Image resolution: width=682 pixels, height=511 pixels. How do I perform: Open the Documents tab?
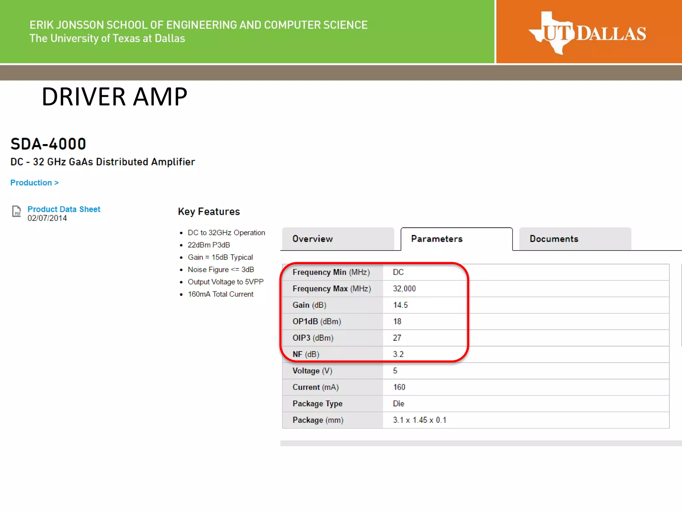(x=575, y=239)
